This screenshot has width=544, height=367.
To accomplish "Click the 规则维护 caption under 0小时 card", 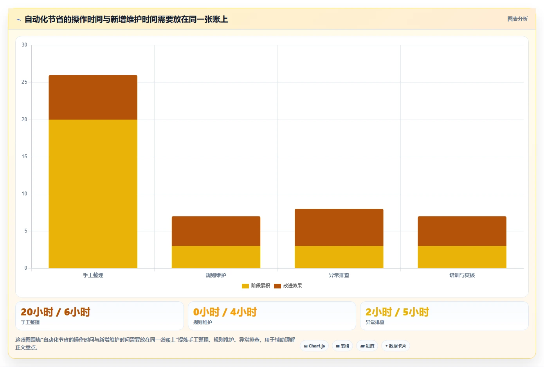I will 203,322.
